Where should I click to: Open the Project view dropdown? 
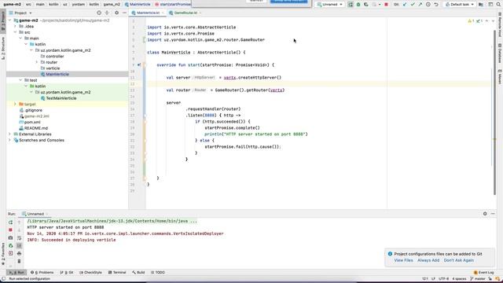[x=20, y=13]
